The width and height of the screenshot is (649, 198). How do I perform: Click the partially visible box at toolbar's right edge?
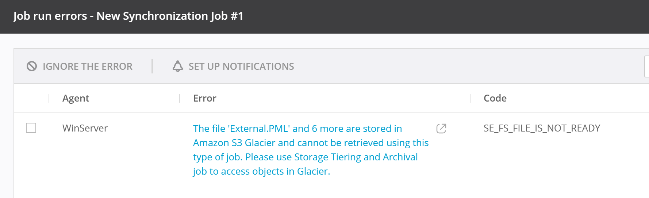point(646,66)
